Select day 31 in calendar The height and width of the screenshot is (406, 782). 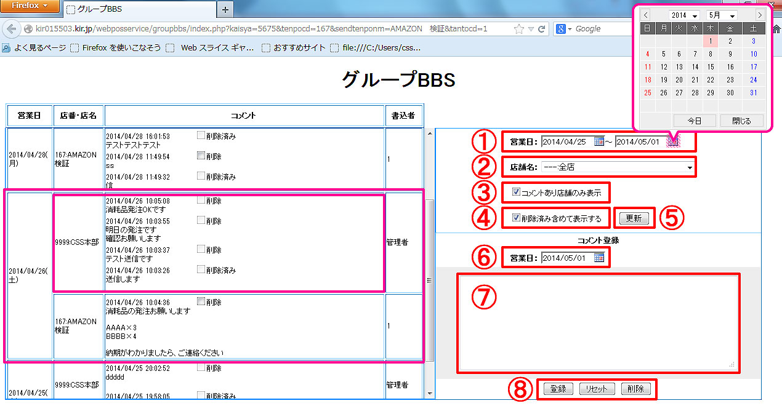tap(754, 93)
